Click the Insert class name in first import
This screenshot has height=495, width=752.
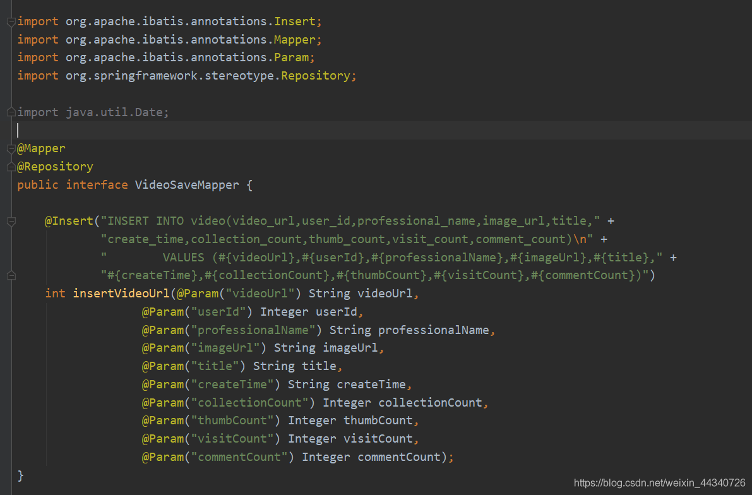click(x=294, y=21)
